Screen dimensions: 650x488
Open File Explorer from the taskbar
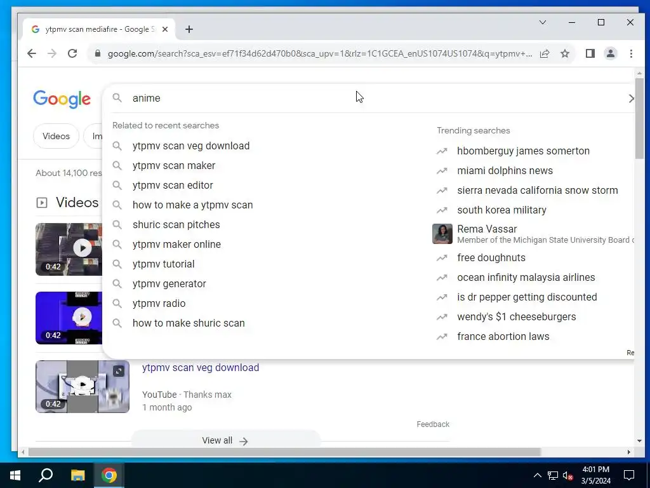tap(77, 475)
